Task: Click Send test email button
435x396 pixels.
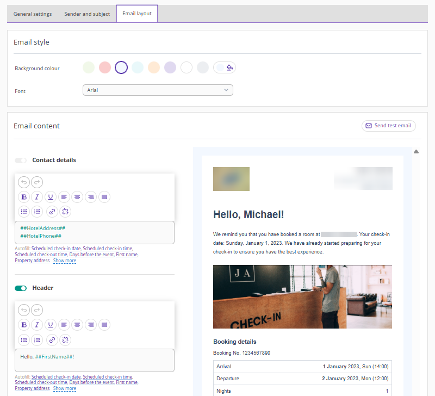Action: click(x=388, y=126)
